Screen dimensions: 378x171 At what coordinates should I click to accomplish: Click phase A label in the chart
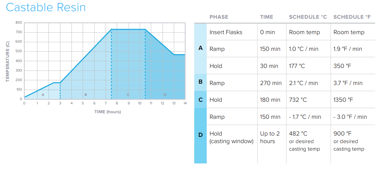pyautogui.click(x=43, y=95)
